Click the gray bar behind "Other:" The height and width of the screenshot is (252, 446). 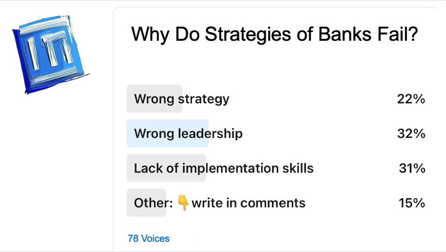146,203
